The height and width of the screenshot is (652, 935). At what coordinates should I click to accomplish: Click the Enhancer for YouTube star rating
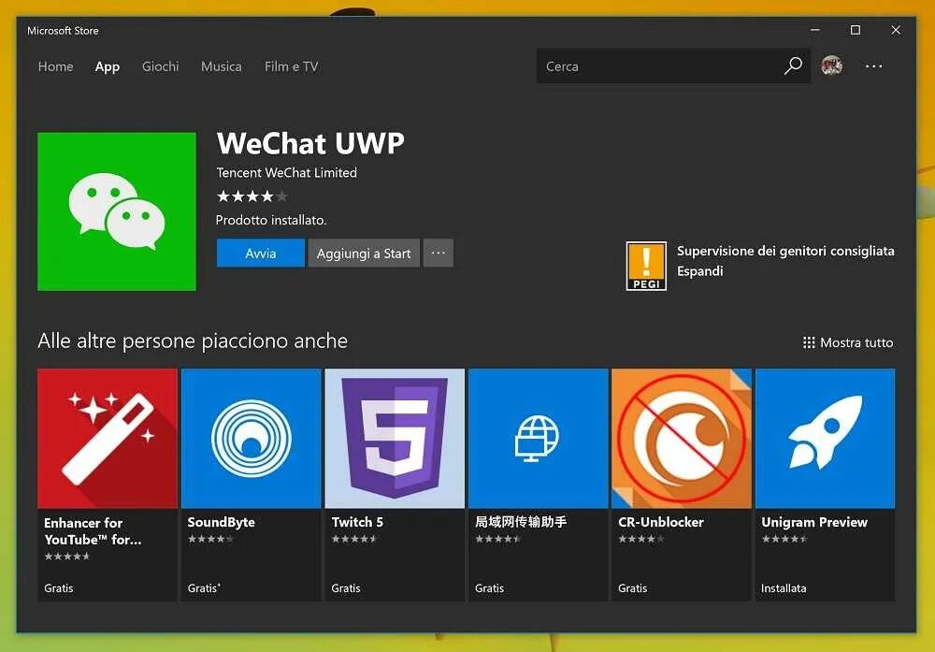point(66,556)
